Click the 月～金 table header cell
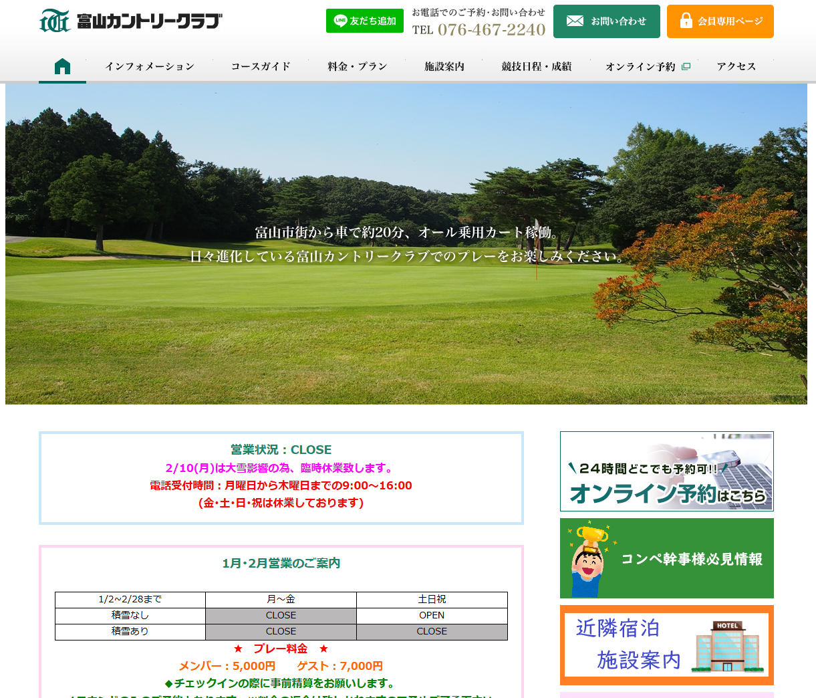 click(281, 600)
